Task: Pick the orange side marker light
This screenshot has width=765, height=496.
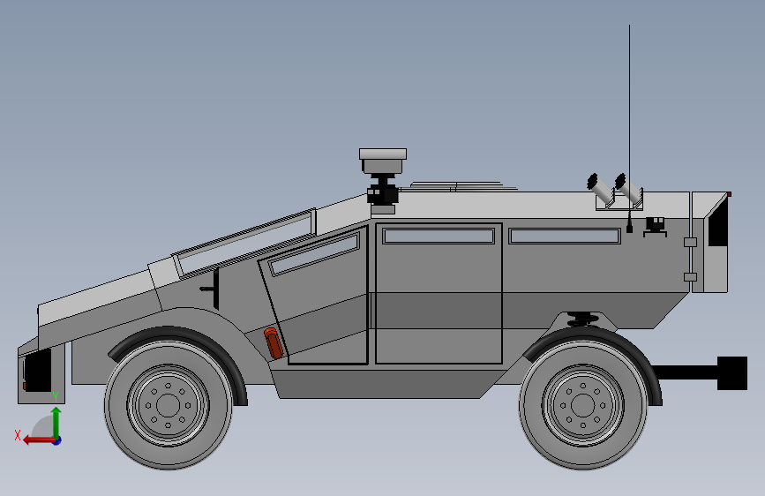Action: [274, 343]
